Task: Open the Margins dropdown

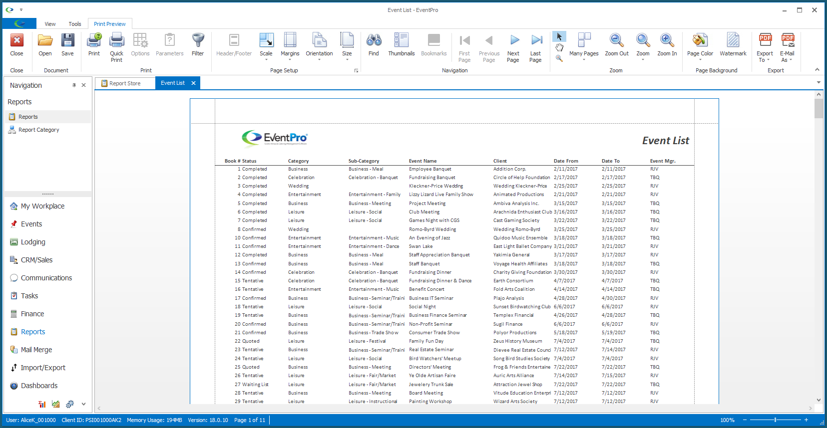Action: (x=290, y=47)
